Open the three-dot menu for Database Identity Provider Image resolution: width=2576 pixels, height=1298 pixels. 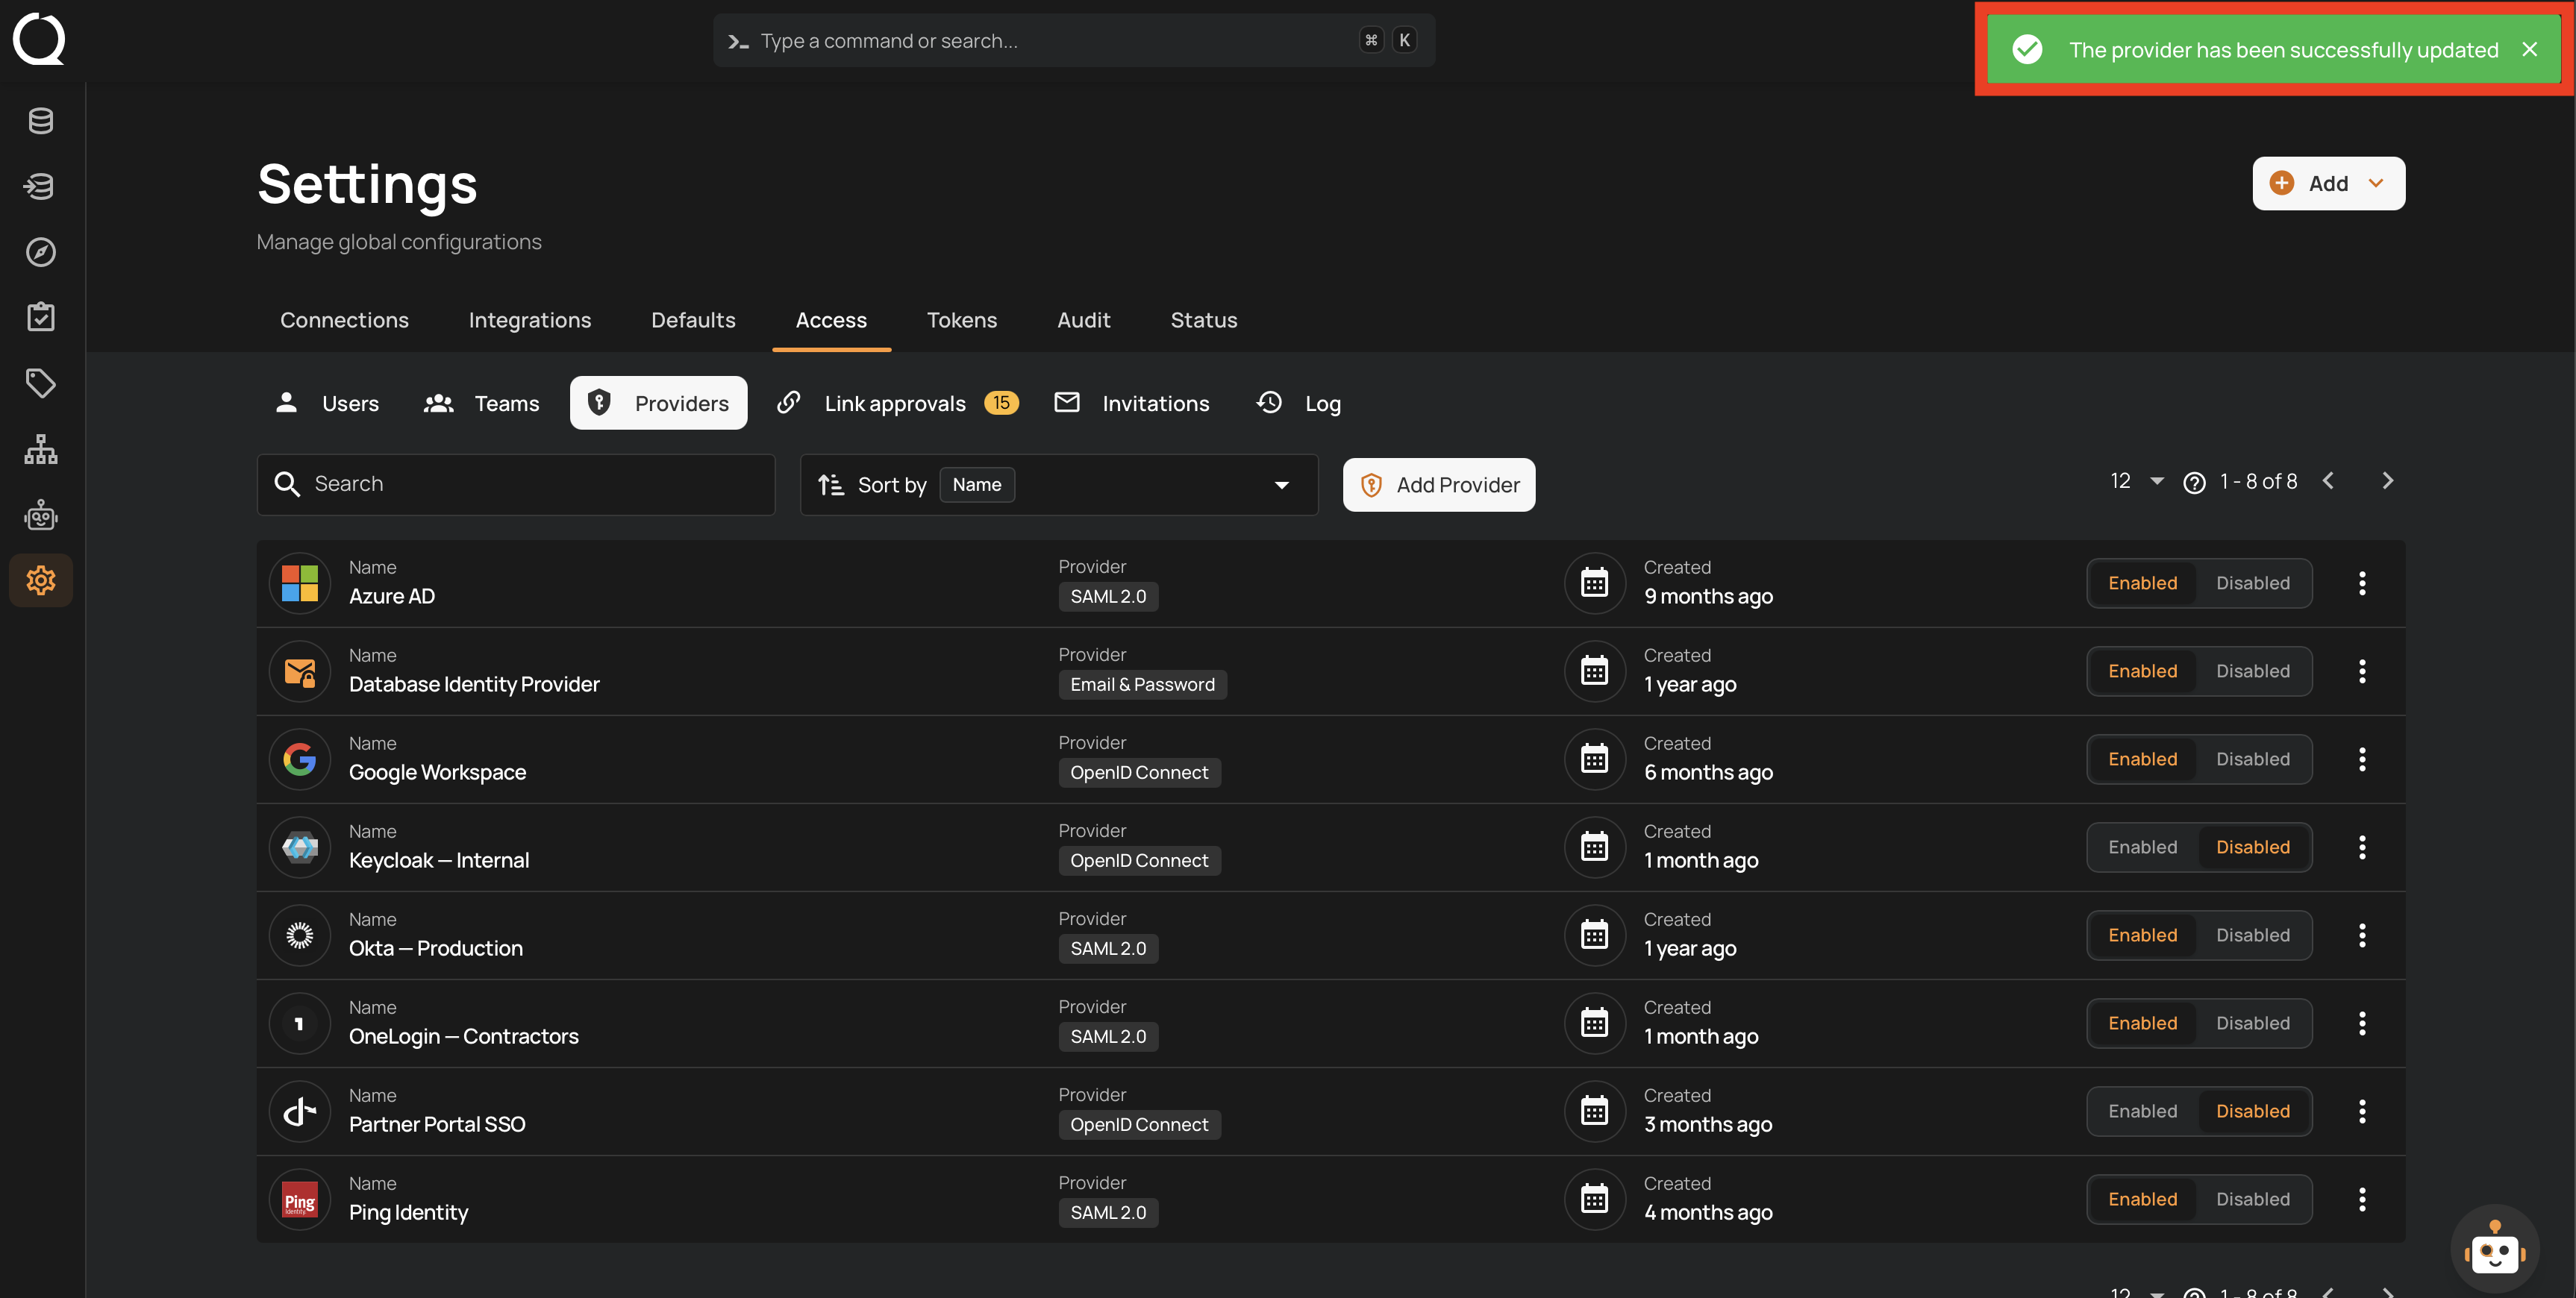(2362, 671)
